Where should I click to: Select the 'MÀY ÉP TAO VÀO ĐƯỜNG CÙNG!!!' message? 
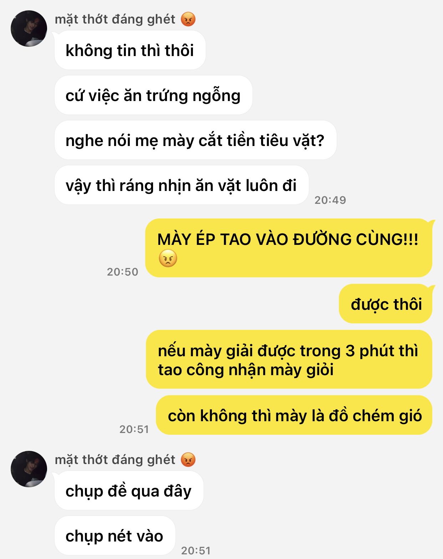tap(289, 248)
